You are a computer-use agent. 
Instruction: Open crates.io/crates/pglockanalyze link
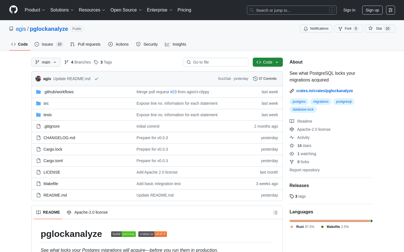tap(325, 91)
